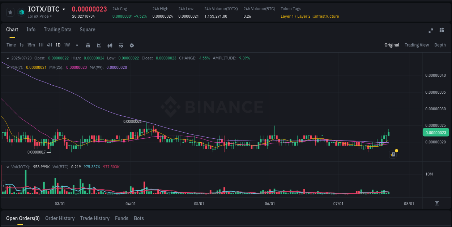
Task: Select the highlighted 0.00000023 price label
Action: tap(436, 133)
